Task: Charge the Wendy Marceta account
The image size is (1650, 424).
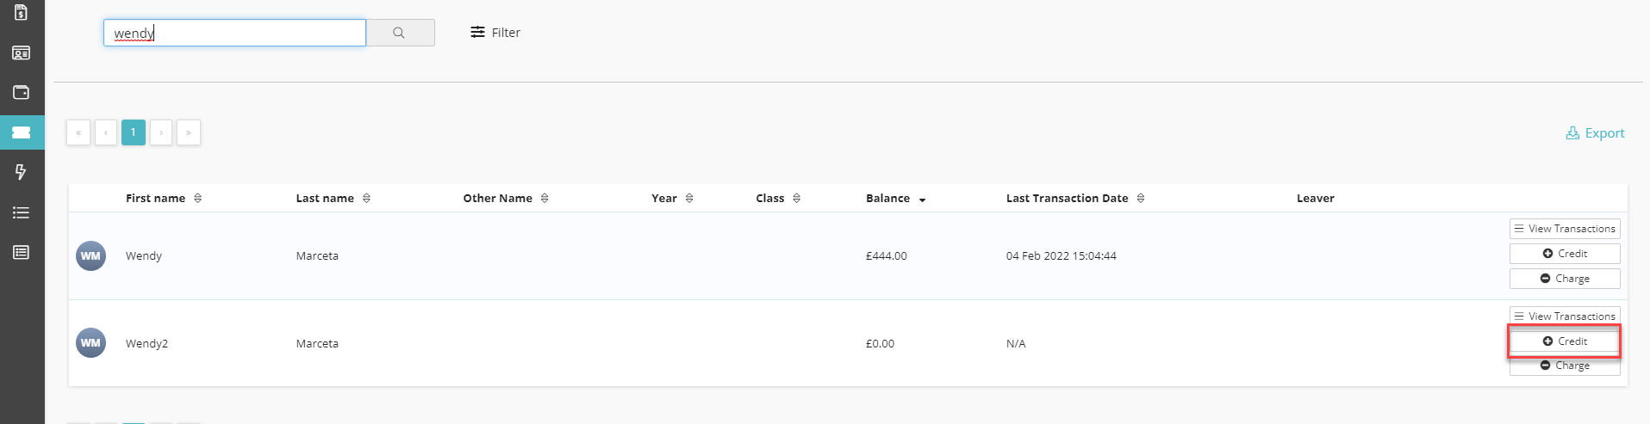Action: pos(1564,279)
